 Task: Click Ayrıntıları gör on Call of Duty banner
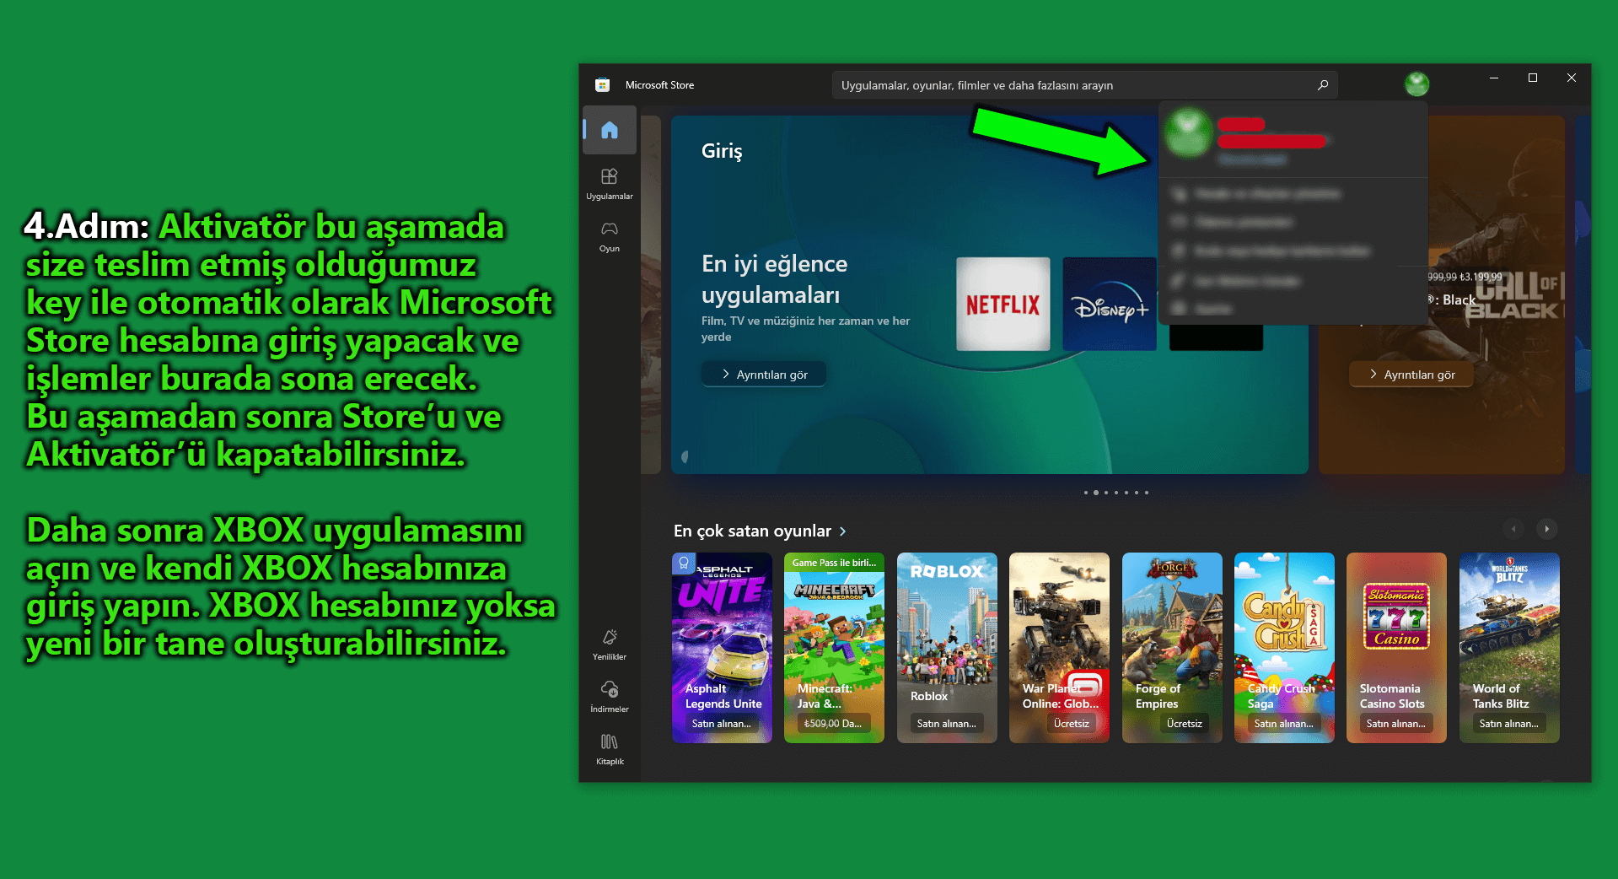coord(1411,375)
